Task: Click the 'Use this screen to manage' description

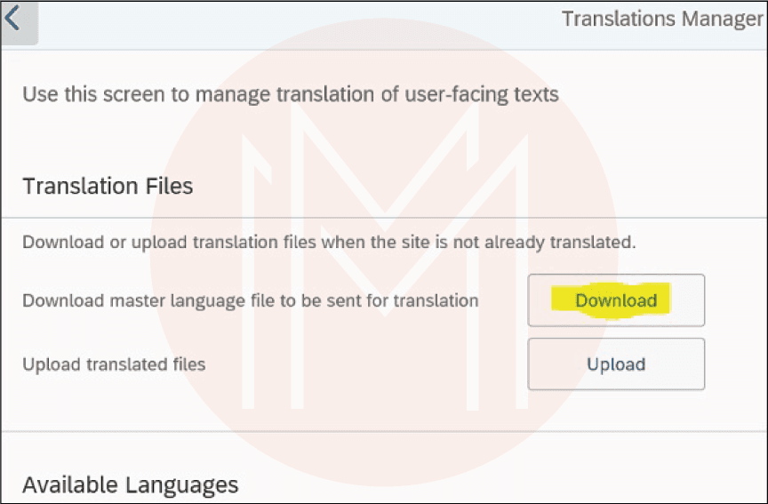Action: click(290, 93)
